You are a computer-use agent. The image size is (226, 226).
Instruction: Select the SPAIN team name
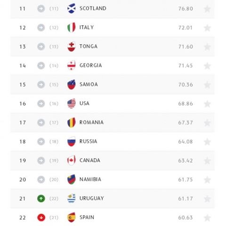(x=87, y=218)
